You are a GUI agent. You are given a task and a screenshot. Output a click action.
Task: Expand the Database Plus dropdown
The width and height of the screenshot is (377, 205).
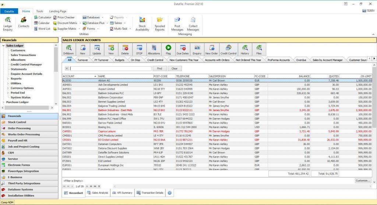pos(107,23)
